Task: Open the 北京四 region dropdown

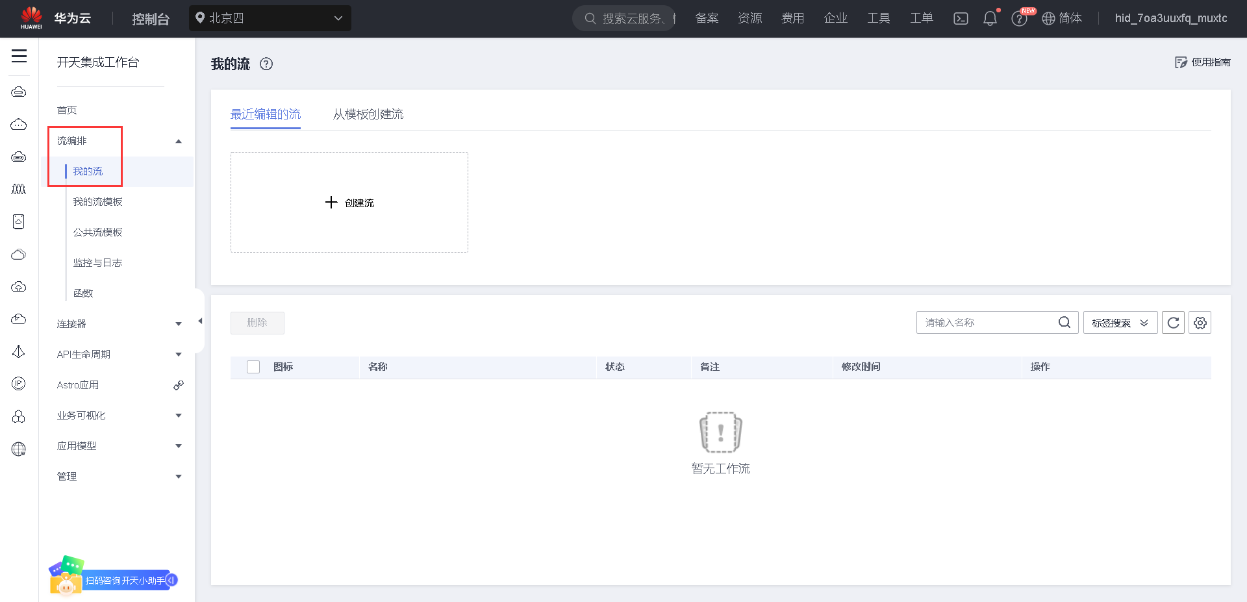Action: 270,18
